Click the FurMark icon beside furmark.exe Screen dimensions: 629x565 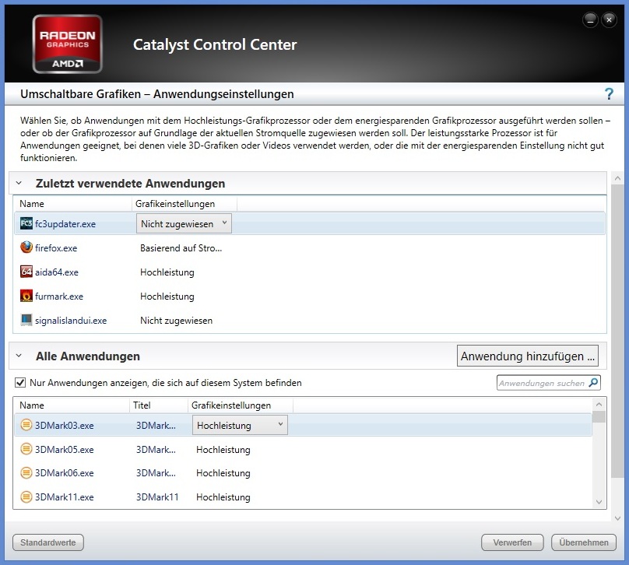tap(26, 296)
